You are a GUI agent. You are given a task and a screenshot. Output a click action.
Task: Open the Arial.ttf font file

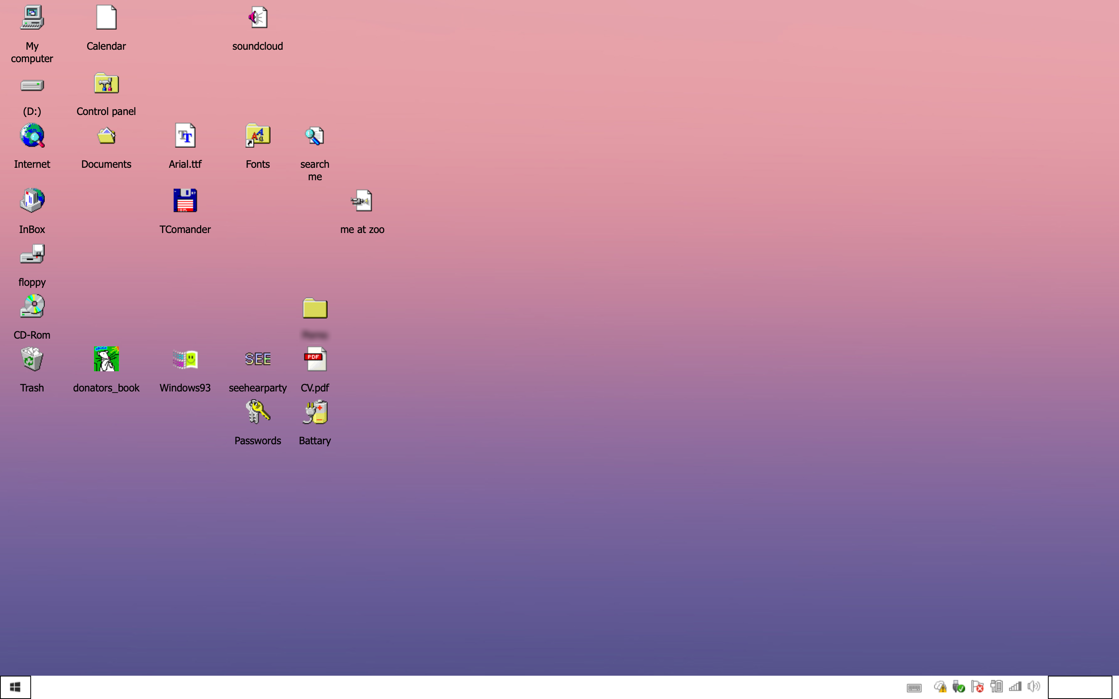click(185, 136)
